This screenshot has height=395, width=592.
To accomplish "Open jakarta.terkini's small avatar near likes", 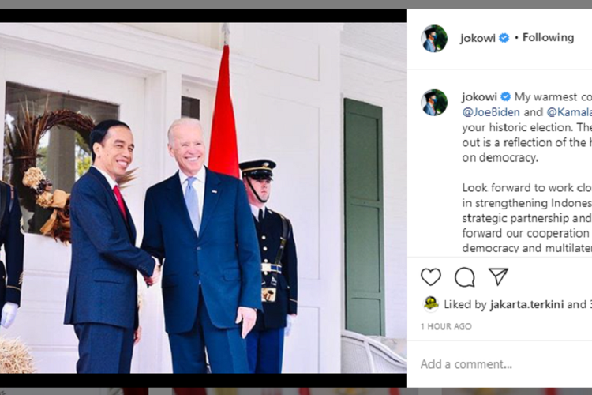I will click(x=430, y=304).
